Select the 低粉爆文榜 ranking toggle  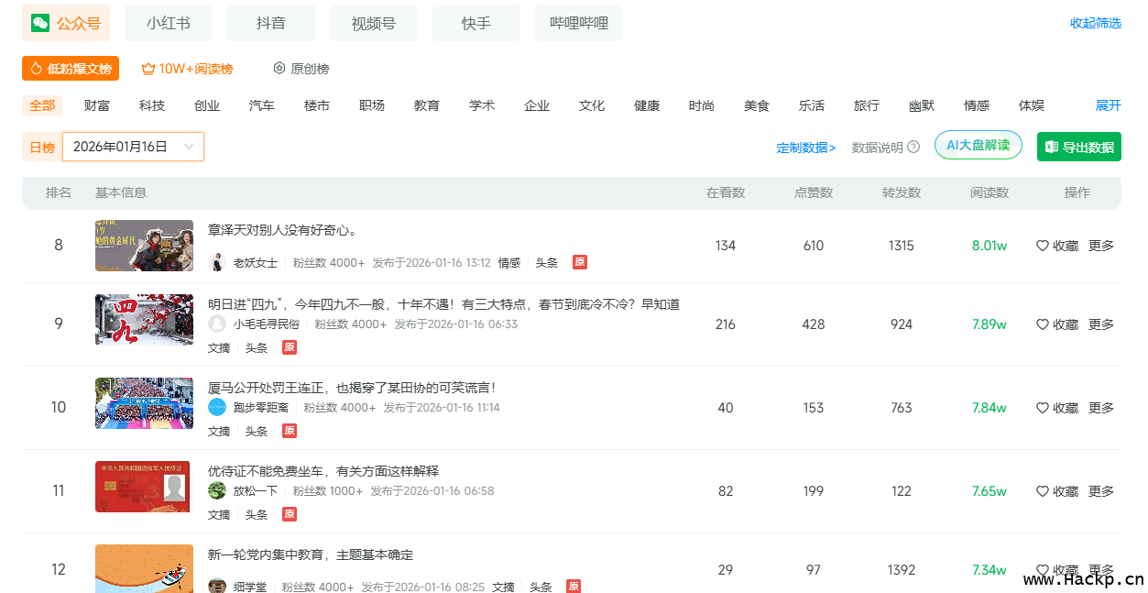[71, 69]
